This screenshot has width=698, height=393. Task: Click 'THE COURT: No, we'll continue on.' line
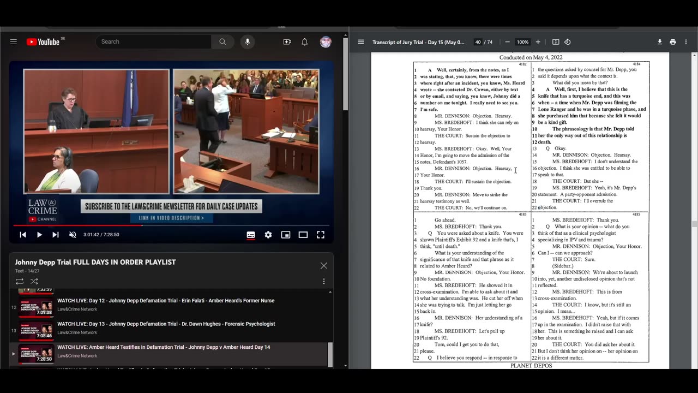[471, 208]
